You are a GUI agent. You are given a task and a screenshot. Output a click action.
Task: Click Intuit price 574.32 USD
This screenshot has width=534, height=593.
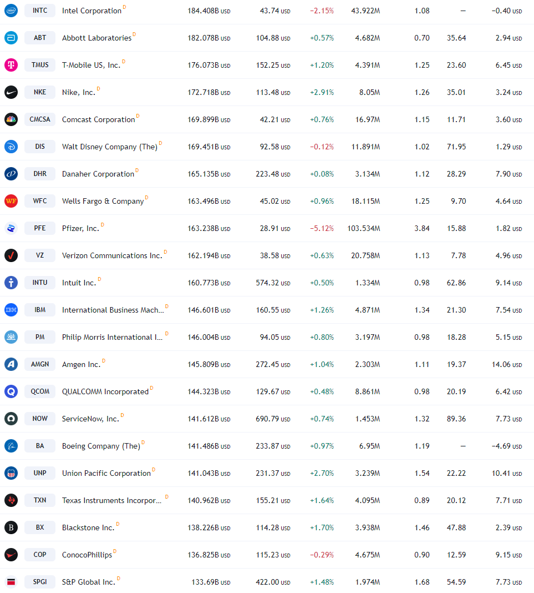point(273,283)
